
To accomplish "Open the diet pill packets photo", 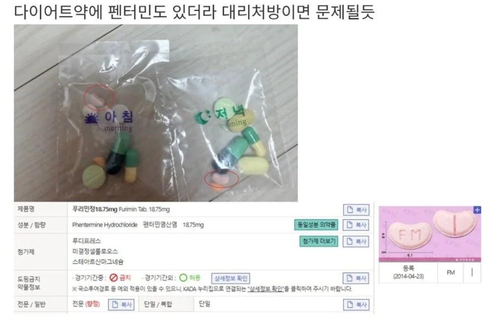I will [156, 113].
